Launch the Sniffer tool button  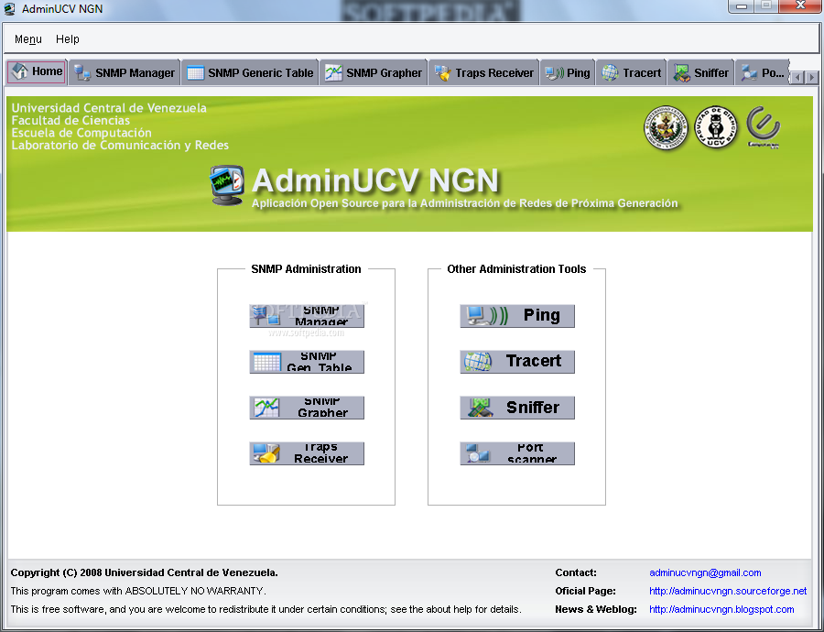517,408
